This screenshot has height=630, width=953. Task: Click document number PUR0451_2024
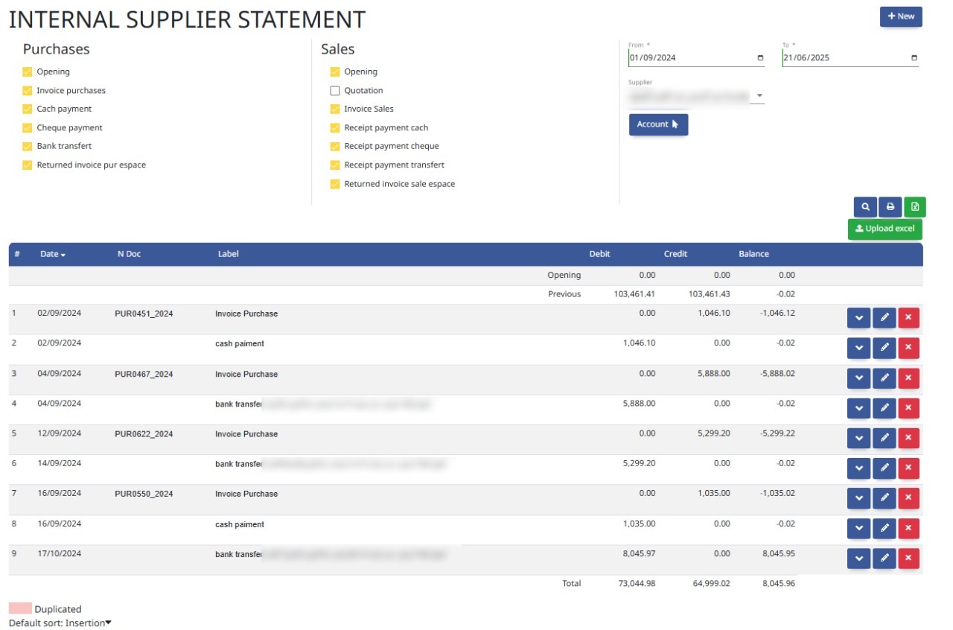144,314
